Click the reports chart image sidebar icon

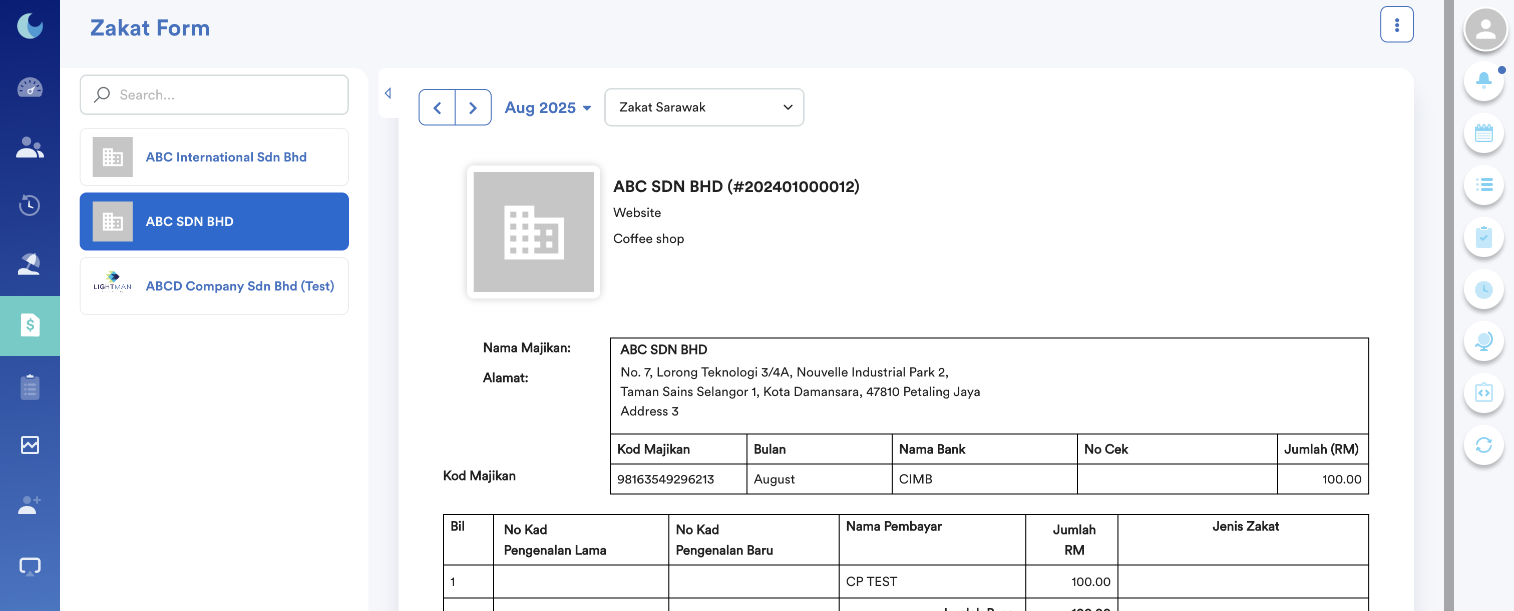(x=30, y=445)
